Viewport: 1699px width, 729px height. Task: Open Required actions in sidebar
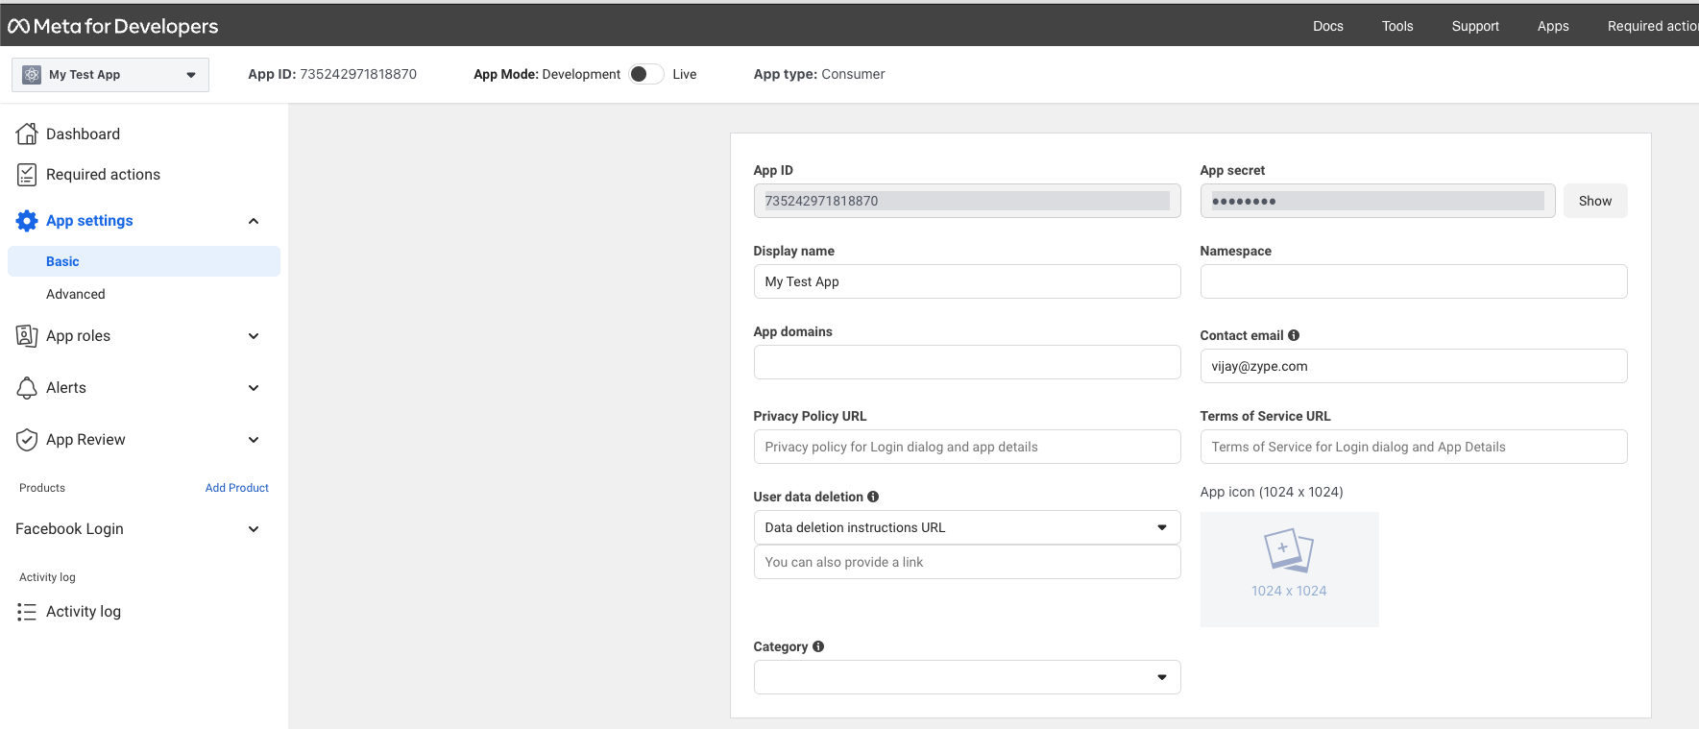(103, 174)
